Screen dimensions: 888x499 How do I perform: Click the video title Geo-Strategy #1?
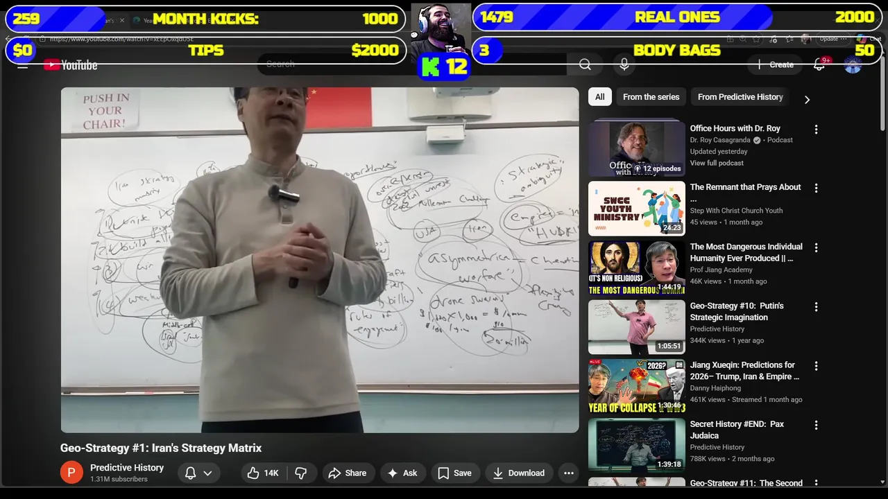coord(161,448)
